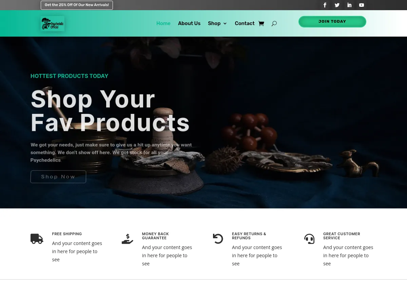The image size is (407, 305).
Task: Expand the Shop dropdown menu
Action: point(217,23)
